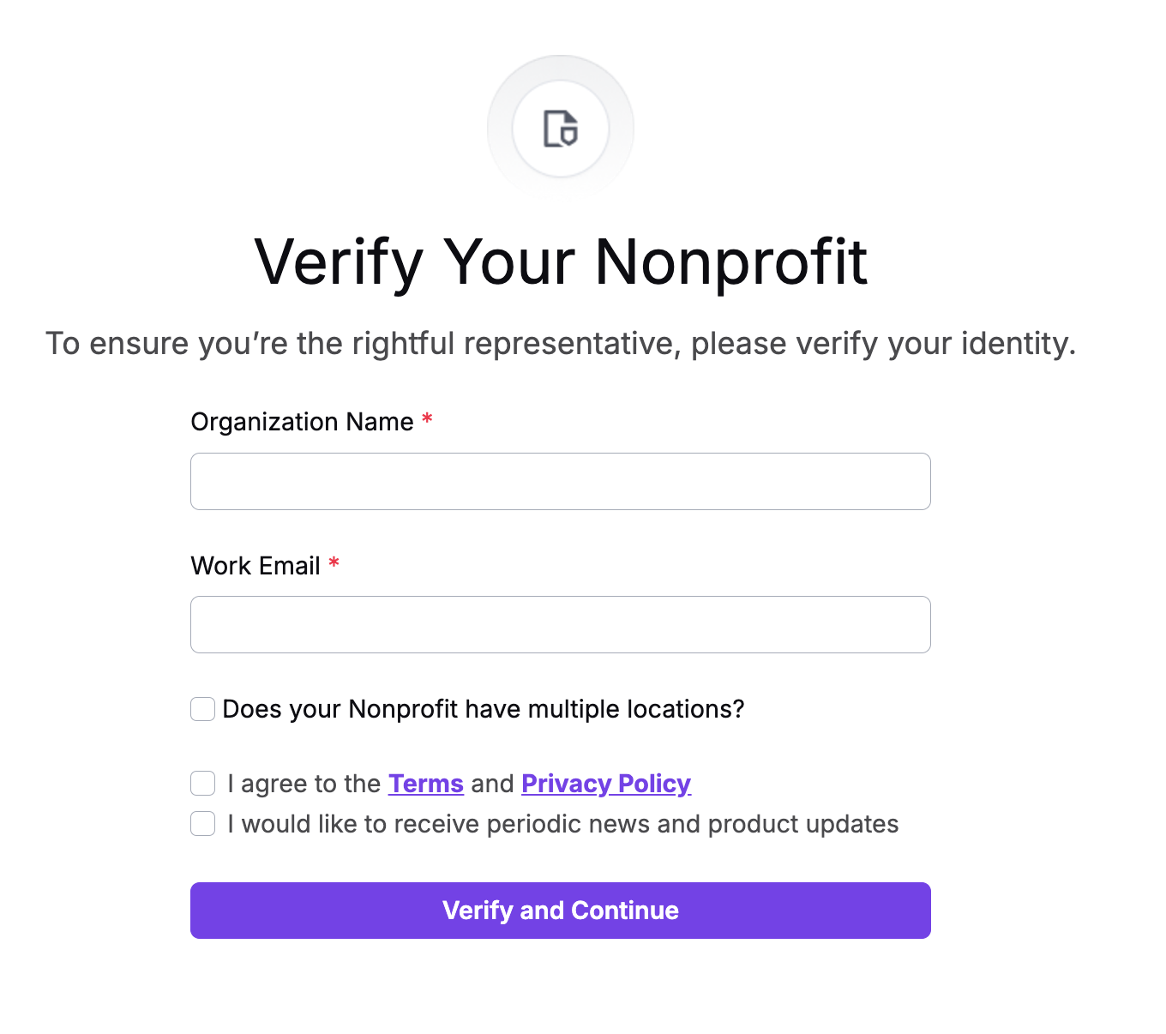Click the 'I agree to the' text
Screen dimensions: 1166x1034
(304, 784)
